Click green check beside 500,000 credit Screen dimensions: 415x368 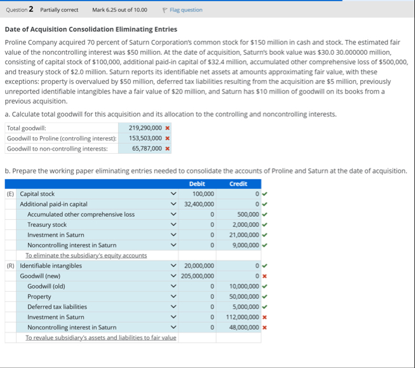264,214
